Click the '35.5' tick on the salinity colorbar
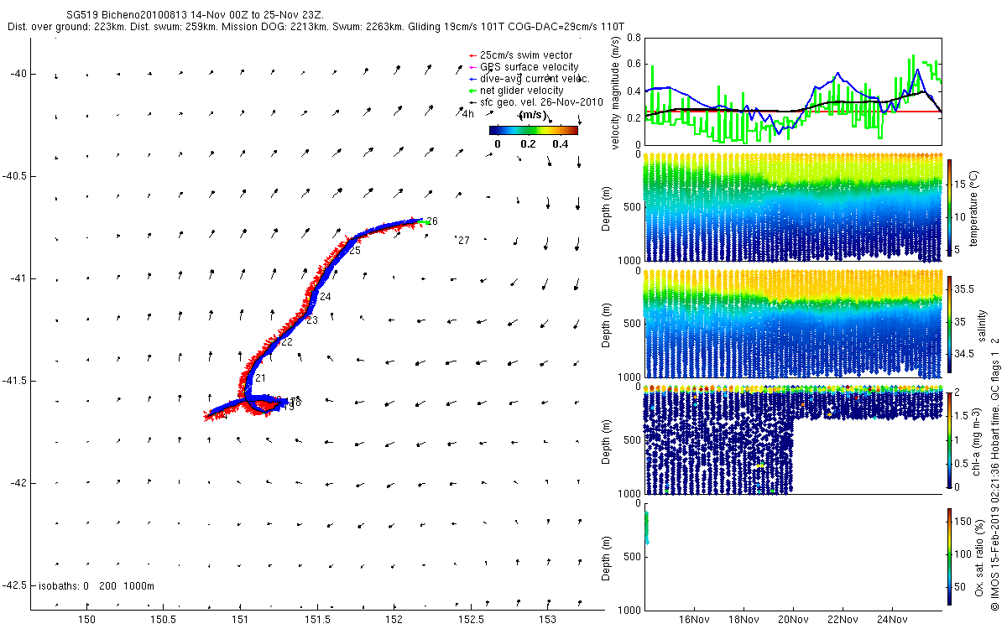The image size is (1007, 629). click(x=964, y=288)
